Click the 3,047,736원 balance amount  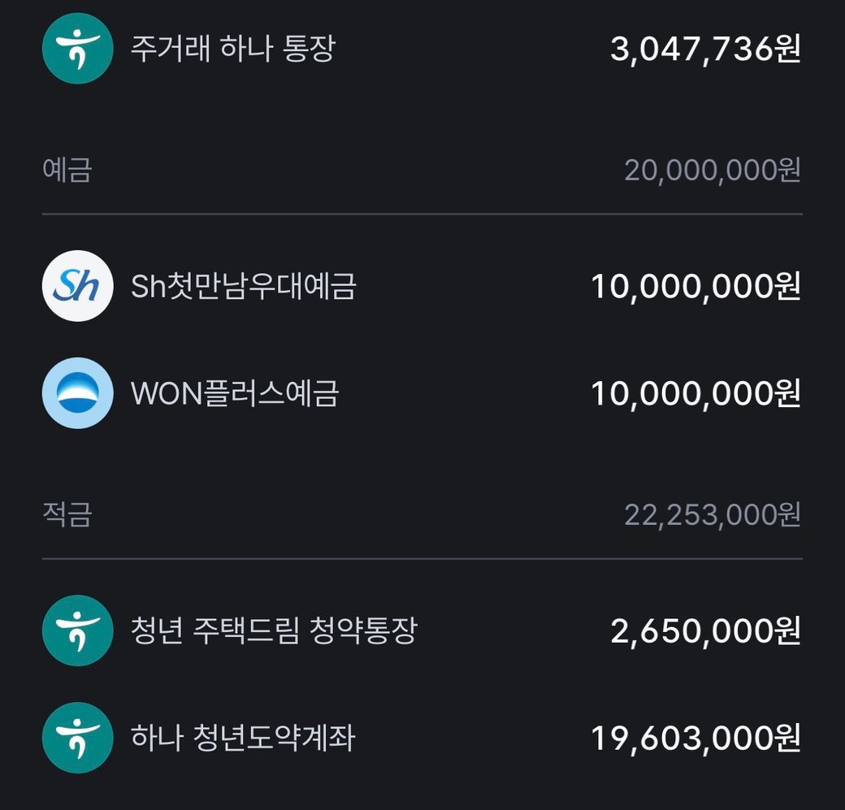tap(705, 49)
